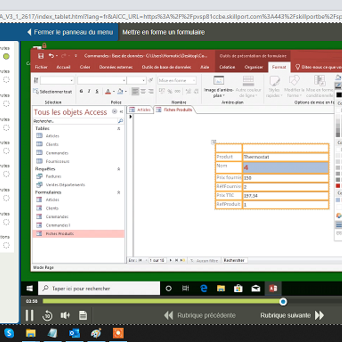This screenshot has width=342, height=342.
Task: Click the increase decimals icon
Action: (188, 91)
